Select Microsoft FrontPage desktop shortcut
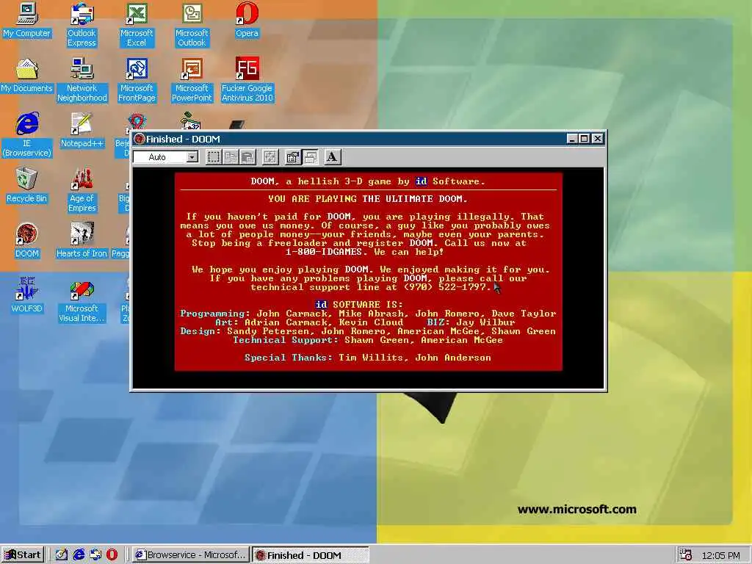Screen dimensions: 752x564 (137, 79)
